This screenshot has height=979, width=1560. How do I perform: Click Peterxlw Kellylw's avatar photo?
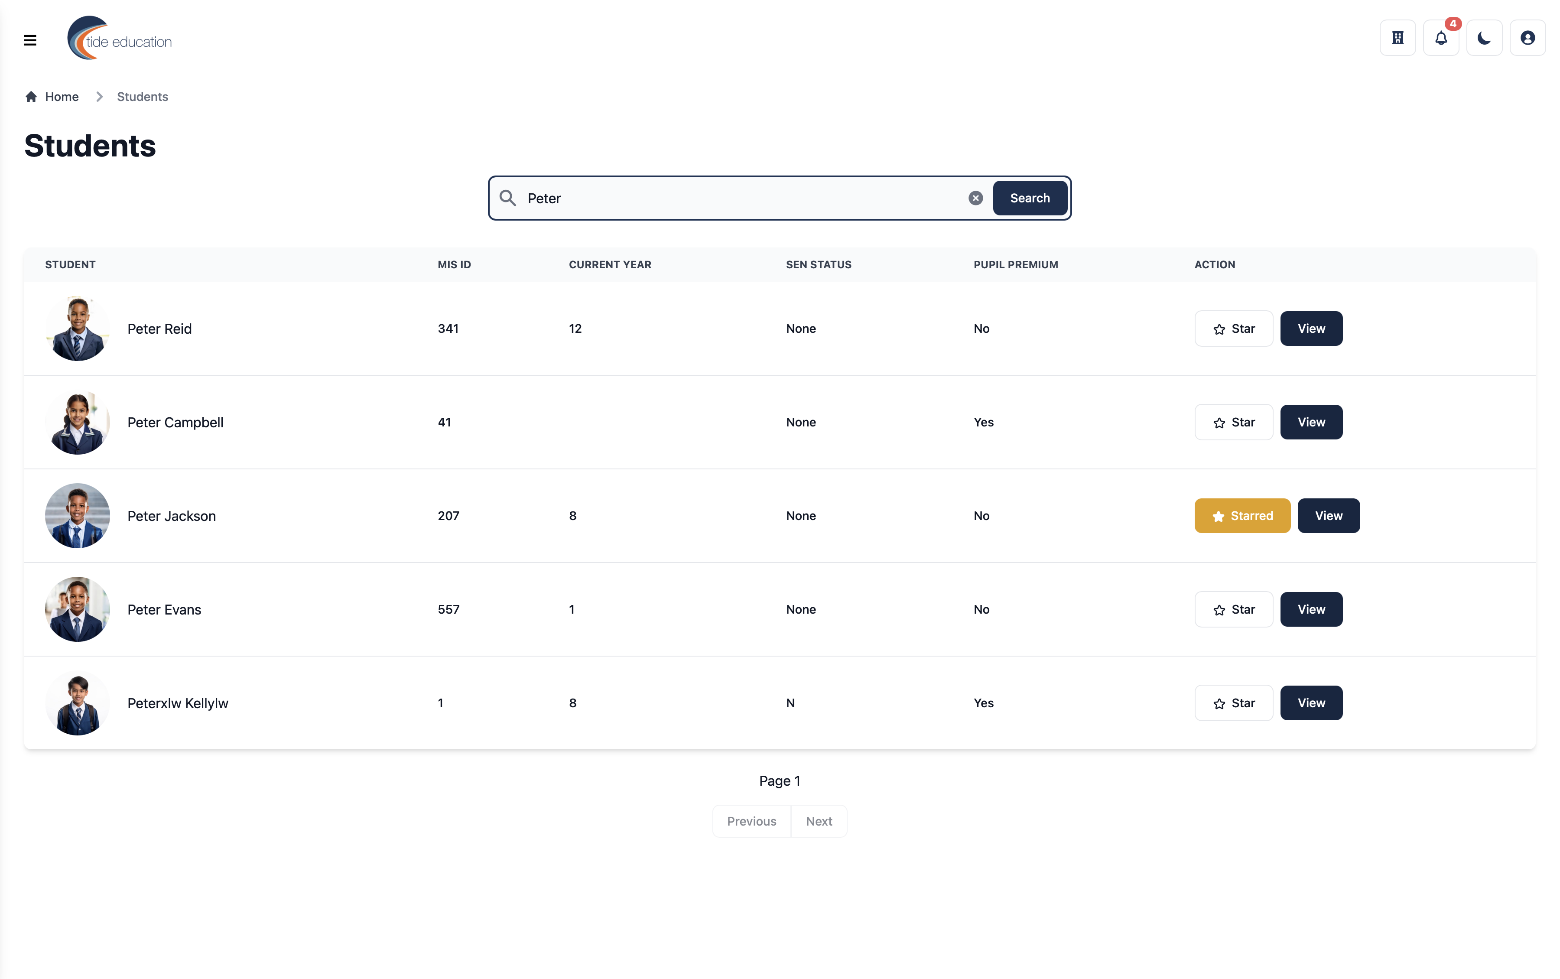coord(78,703)
